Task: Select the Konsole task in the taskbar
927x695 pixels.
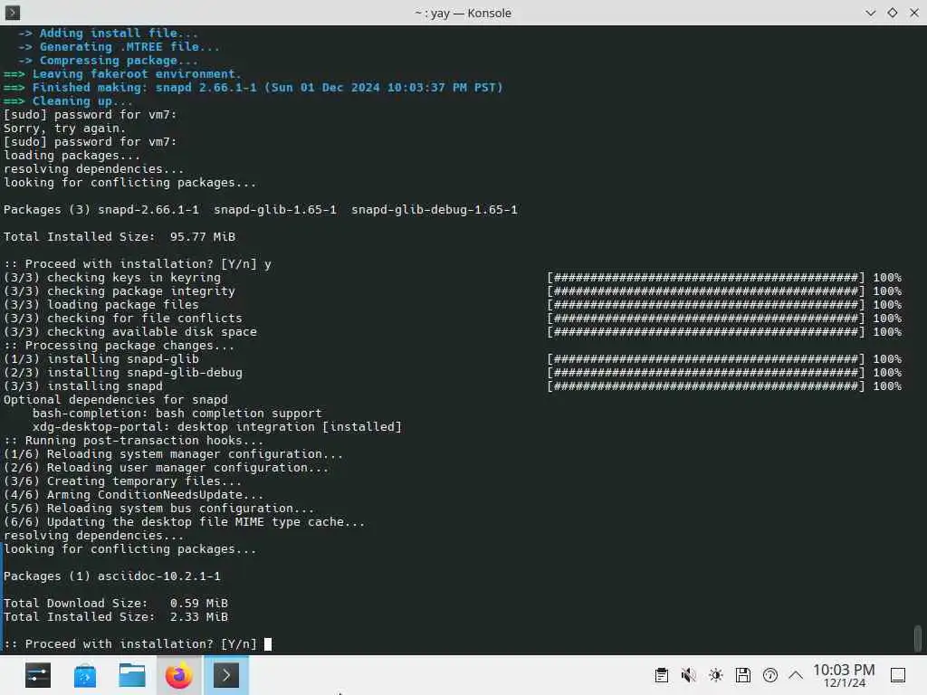Action: (x=226, y=675)
